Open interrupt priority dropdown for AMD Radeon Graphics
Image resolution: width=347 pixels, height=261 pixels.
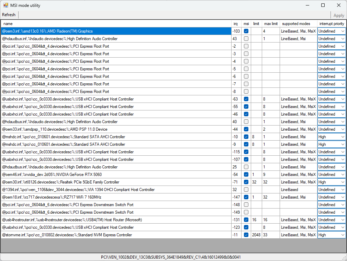point(332,31)
